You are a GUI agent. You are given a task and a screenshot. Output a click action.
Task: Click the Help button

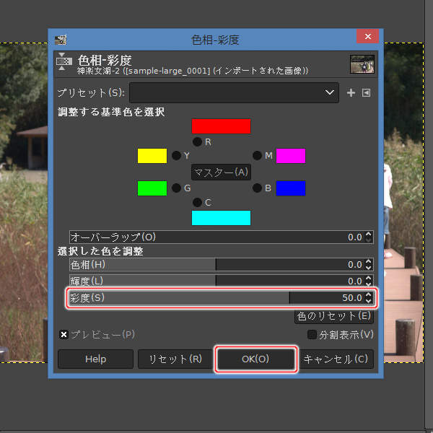click(95, 359)
